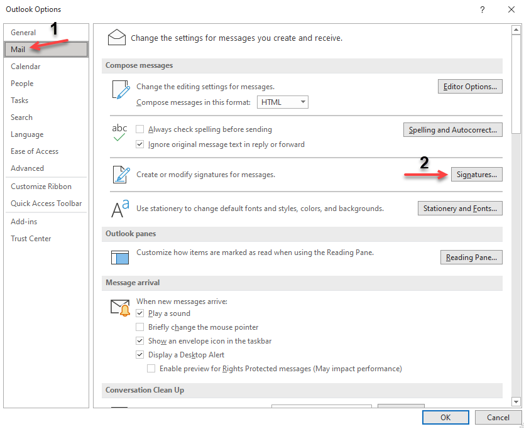Open Stationery and Fonts dialog
Image resolution: width=524 pixels, height=429 pixels.
pos(460,209)
